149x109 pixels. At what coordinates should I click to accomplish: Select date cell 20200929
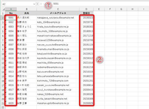pyautogui.click(x=86, y=103)
